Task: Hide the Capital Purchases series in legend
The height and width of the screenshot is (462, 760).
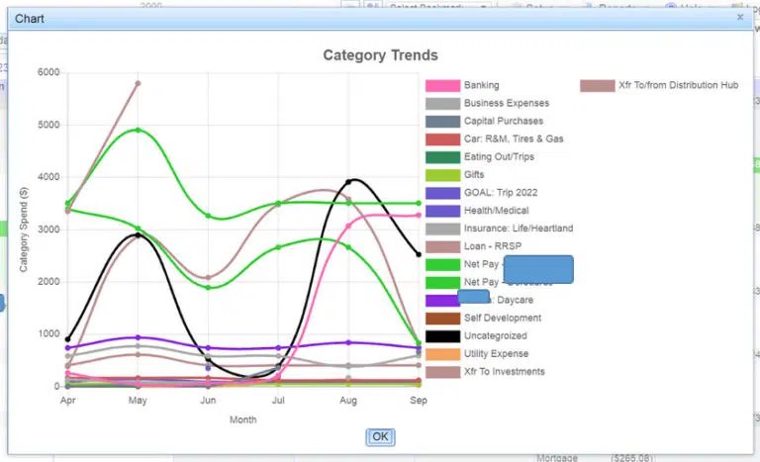Action: tap(503, 121)
